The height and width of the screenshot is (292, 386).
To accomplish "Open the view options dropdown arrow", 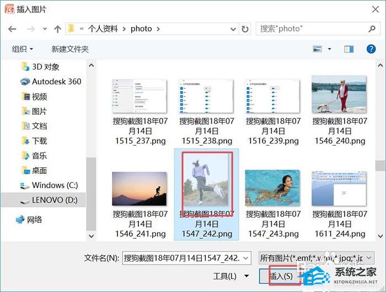I will point(329,49).
